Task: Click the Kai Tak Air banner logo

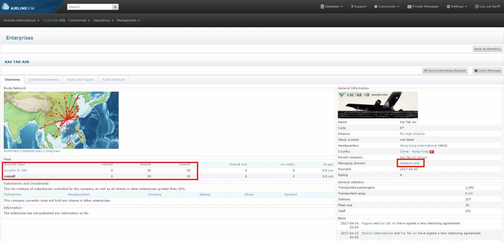Action: (x=378, y=105)
